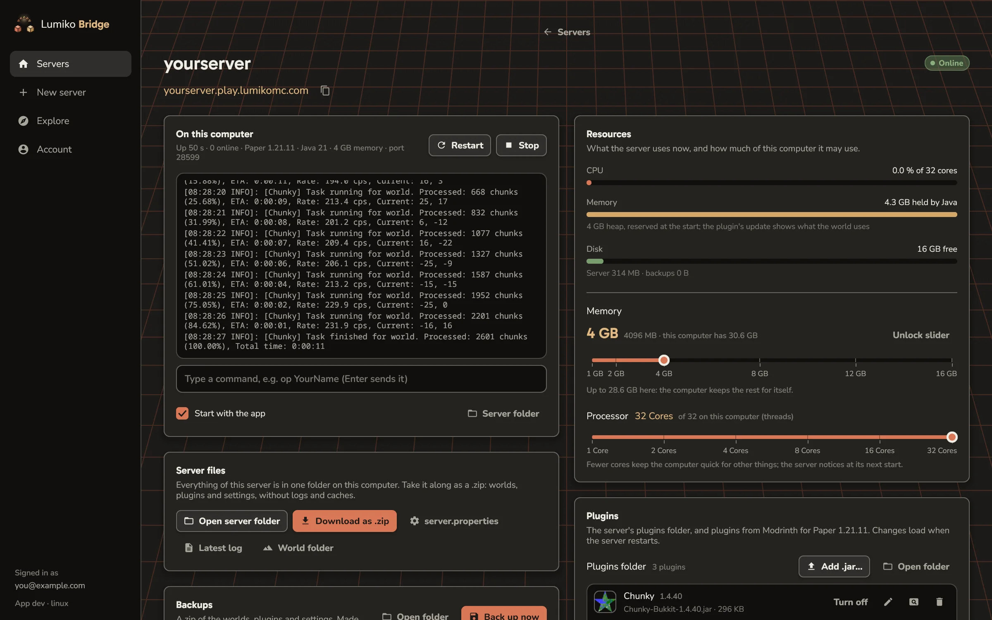
Task: Add a .jar plugin file
Action: click(834, 566)
